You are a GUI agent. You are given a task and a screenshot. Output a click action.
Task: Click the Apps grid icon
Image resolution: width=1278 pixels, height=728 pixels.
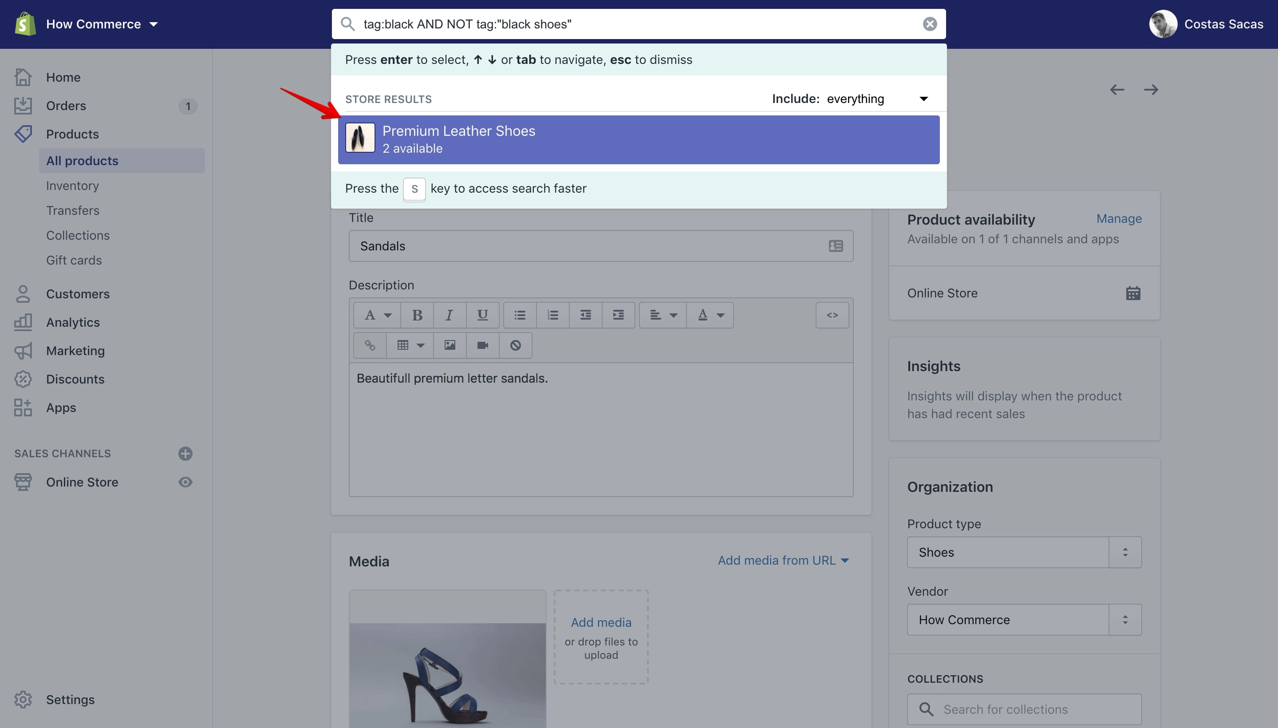pyautogui.click(x=23, y=408)
